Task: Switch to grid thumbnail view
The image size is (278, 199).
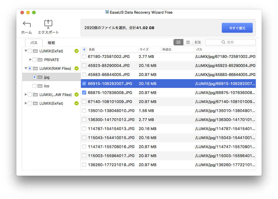Action: [188, 42]
